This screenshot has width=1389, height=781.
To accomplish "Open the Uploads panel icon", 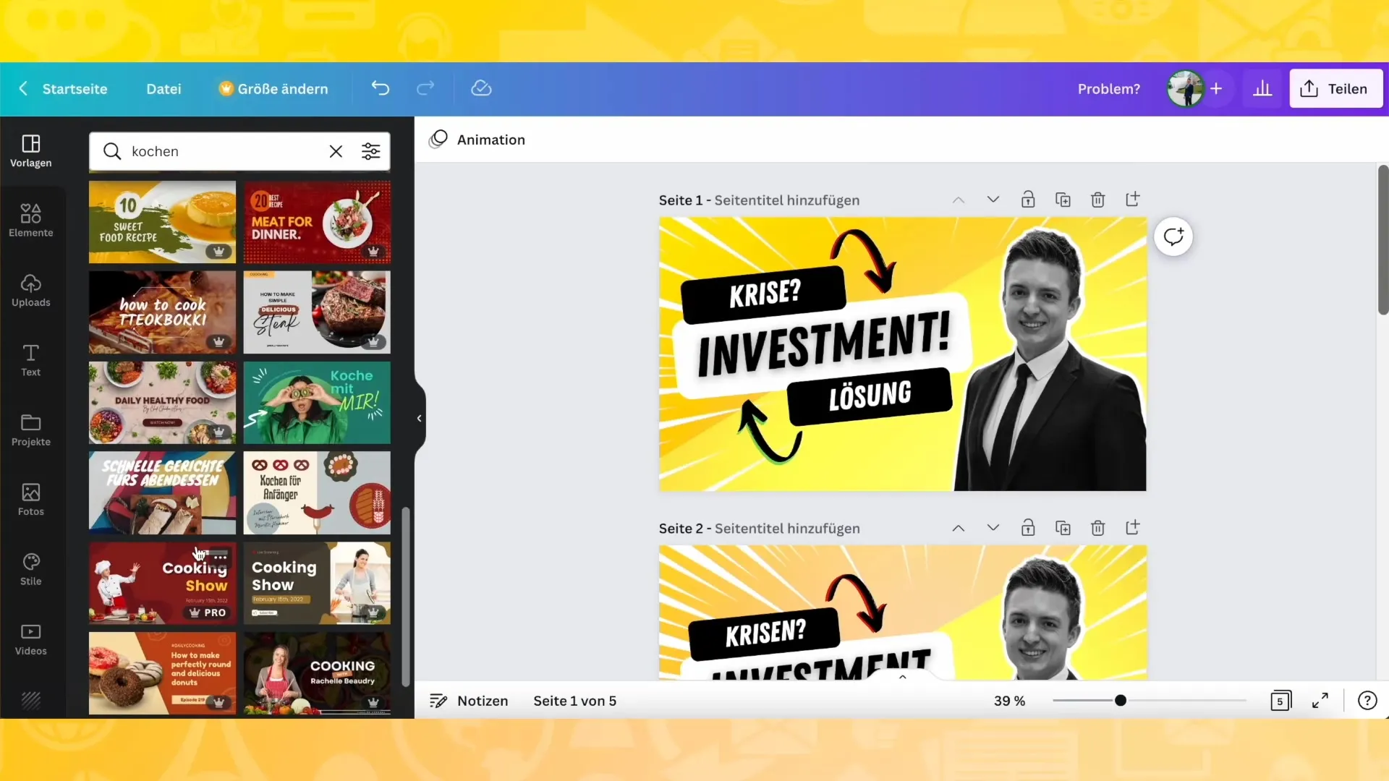I will [x=30, y=289].
